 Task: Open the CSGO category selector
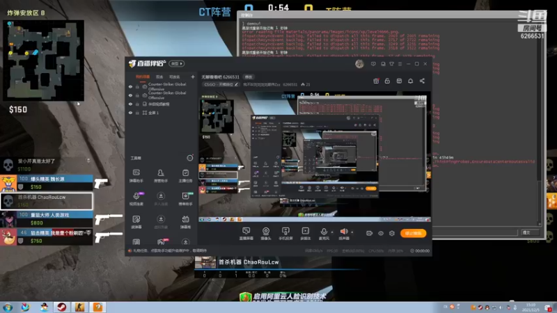point(221,84)
